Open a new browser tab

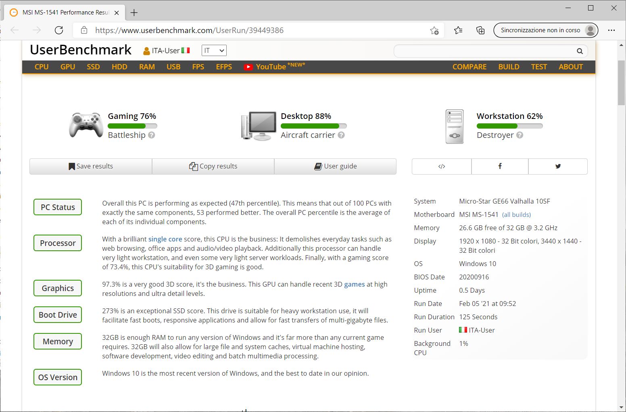tap(134, 12)
